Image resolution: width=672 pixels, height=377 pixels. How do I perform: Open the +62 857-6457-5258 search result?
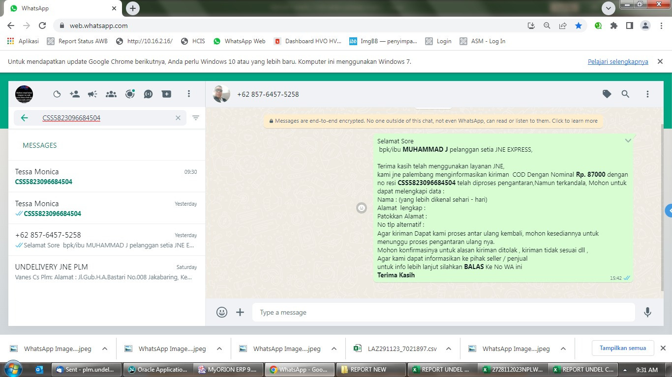click(106, 240)
